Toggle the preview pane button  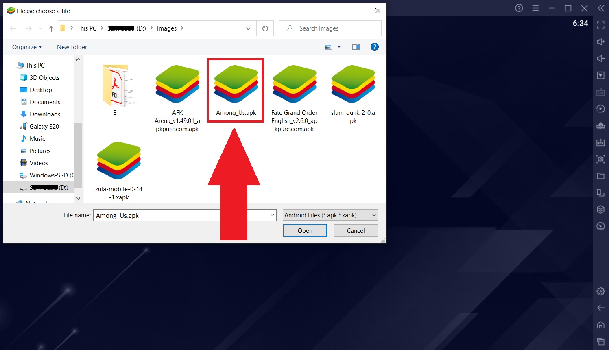point(356,47)
